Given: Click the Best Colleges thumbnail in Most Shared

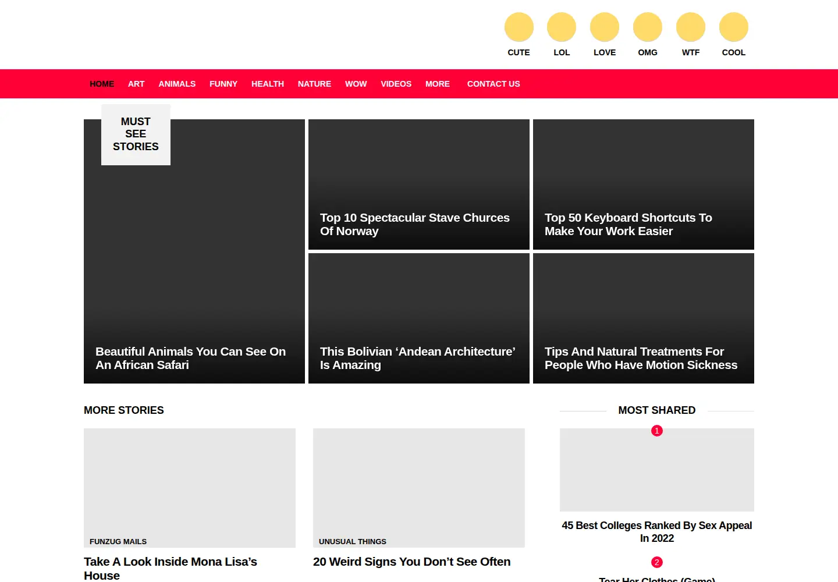Looking at the screenshot, I should [x=657, y=470].
